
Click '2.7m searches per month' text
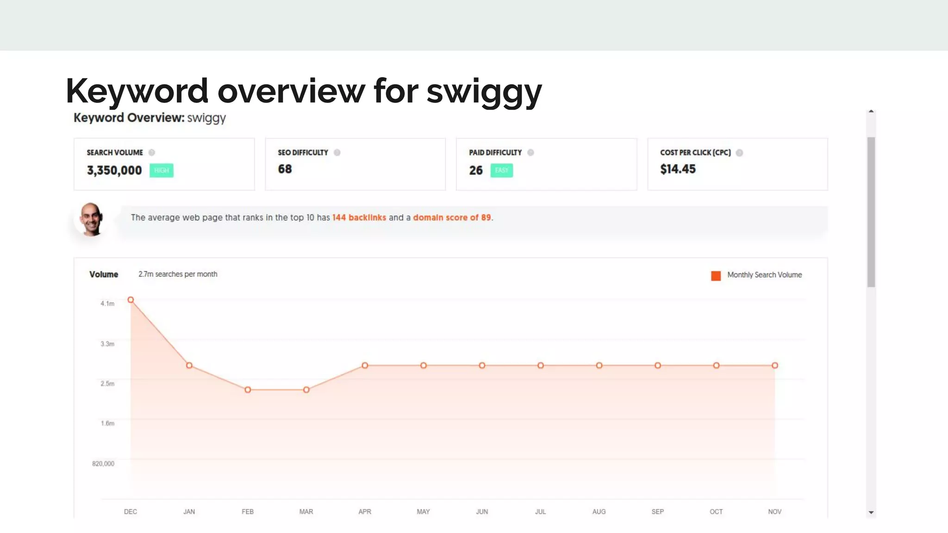click(x=178, y=274)
